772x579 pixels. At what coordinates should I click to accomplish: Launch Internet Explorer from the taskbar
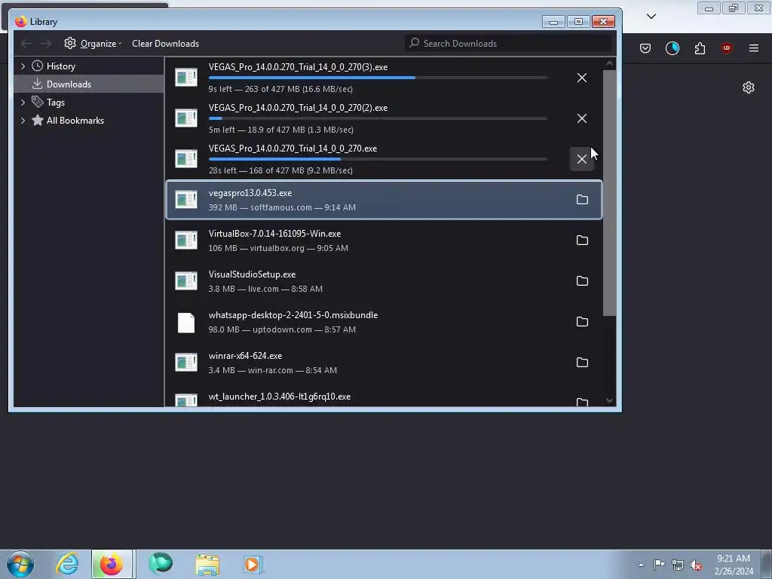67,564
